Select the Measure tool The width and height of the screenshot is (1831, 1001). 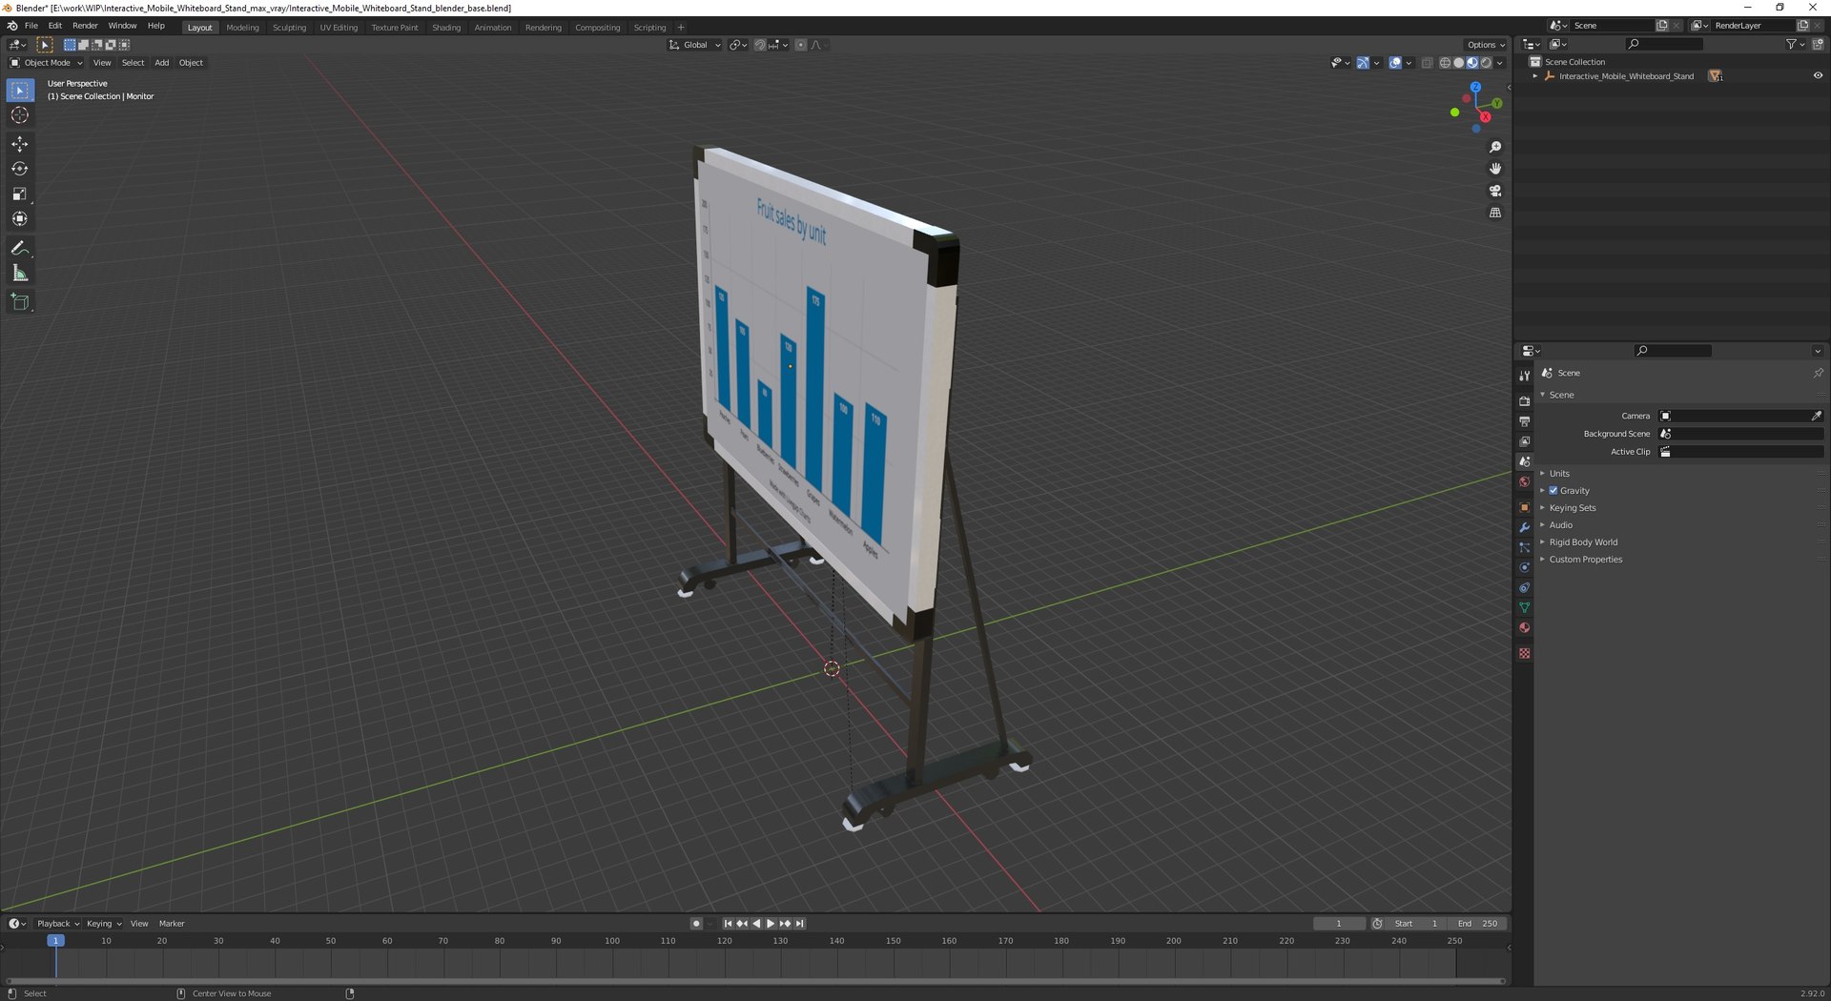click(x=20, y=273)
